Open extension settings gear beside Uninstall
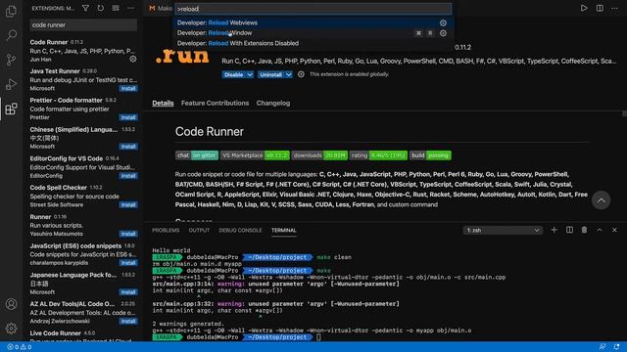The height and width of the screenshot is (352, 627). point(301,74)
